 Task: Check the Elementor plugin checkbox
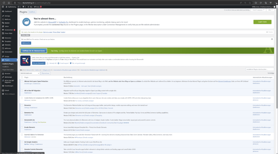[x=22, y=105]
